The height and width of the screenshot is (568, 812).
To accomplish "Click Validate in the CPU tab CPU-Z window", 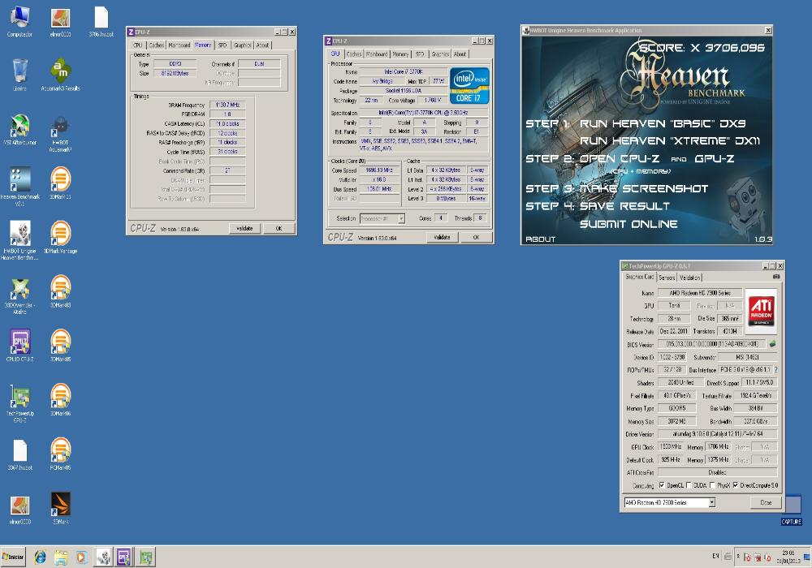I will tap(442, 237).
